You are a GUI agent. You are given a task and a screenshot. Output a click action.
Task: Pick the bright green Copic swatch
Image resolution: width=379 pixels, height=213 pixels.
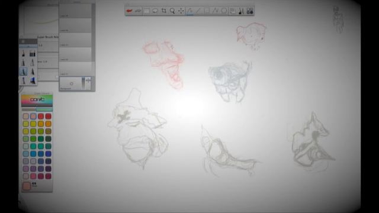33,138
